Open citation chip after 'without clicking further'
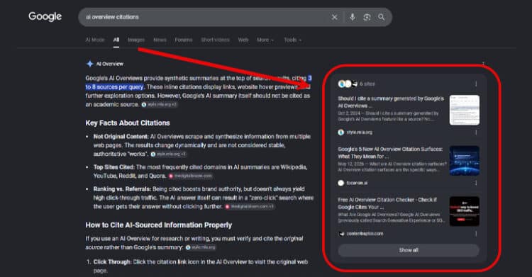The width and height of the screenshot is (532, 277). click(250, 206)
